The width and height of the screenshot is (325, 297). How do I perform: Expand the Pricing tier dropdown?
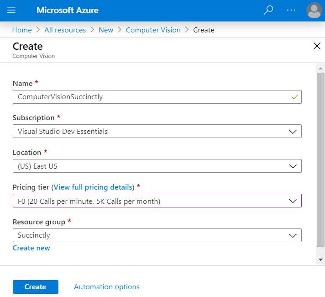click(x=157, y=201)
